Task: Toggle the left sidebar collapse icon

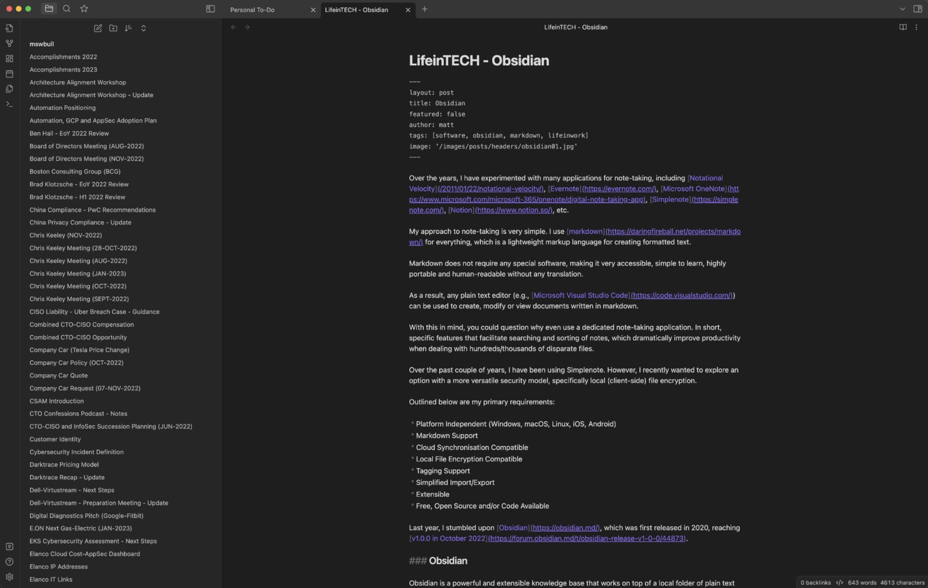Action: pos(210,9)
